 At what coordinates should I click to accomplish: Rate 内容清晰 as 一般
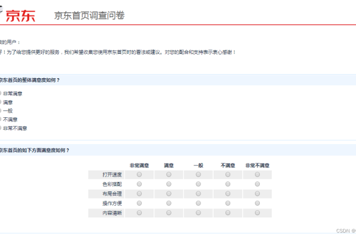198,213
